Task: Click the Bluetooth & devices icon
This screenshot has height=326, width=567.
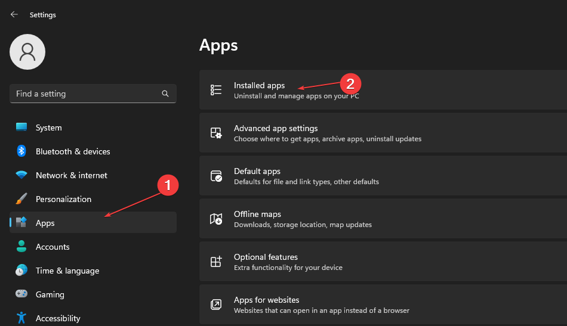Action: [21, 151]
